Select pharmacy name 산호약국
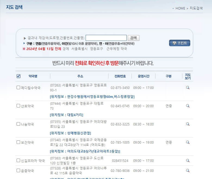212x179 pixels. tap(27, 106)
